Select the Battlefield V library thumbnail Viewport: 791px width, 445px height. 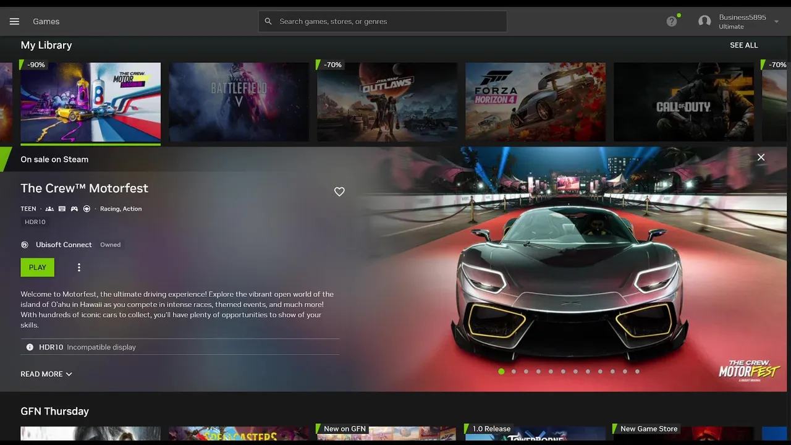239,102
